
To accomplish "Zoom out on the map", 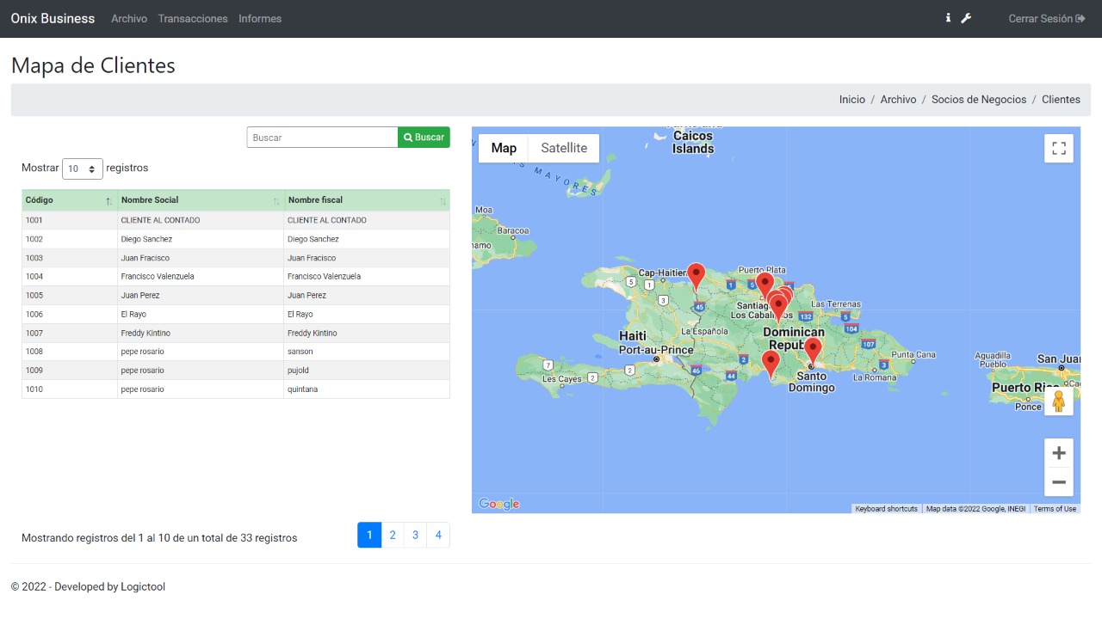I will pyautogui.click(x=1059, y=482).
